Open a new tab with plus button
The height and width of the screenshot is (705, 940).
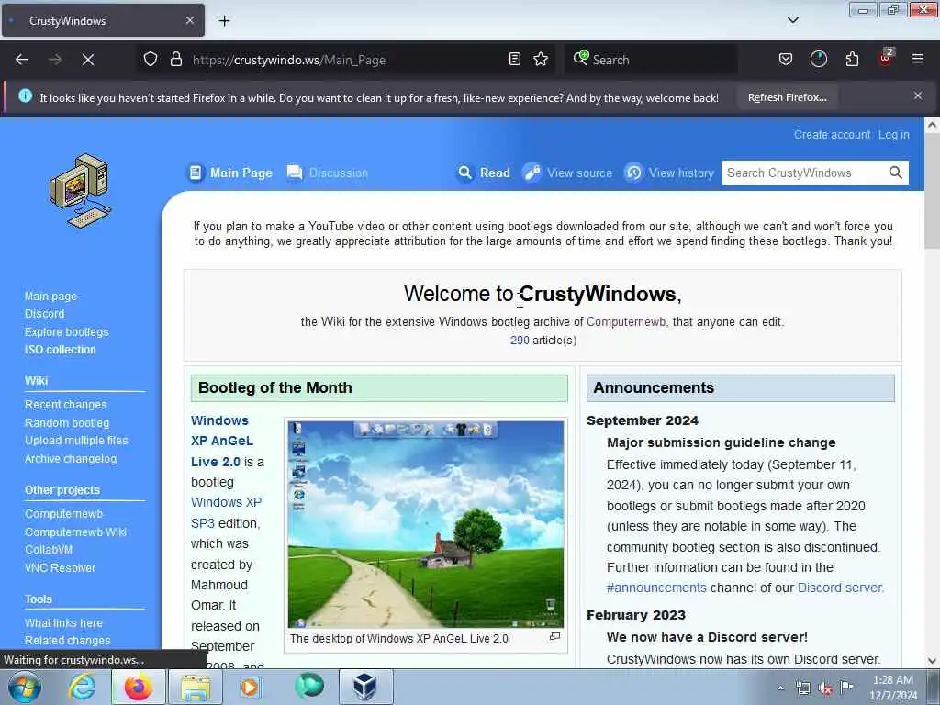(224, 21)
